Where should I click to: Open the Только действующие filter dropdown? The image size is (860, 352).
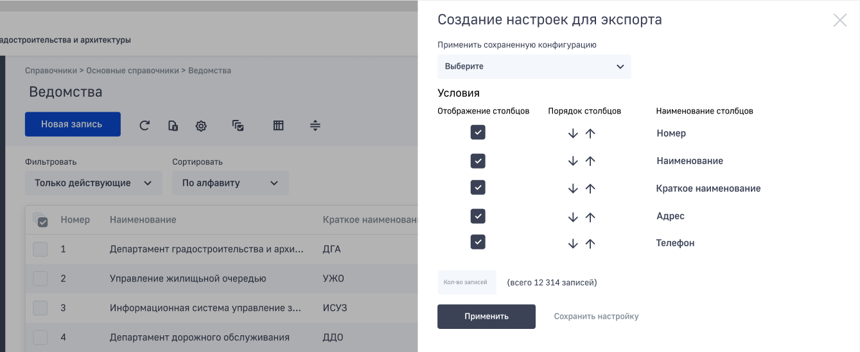pos(94,183)
